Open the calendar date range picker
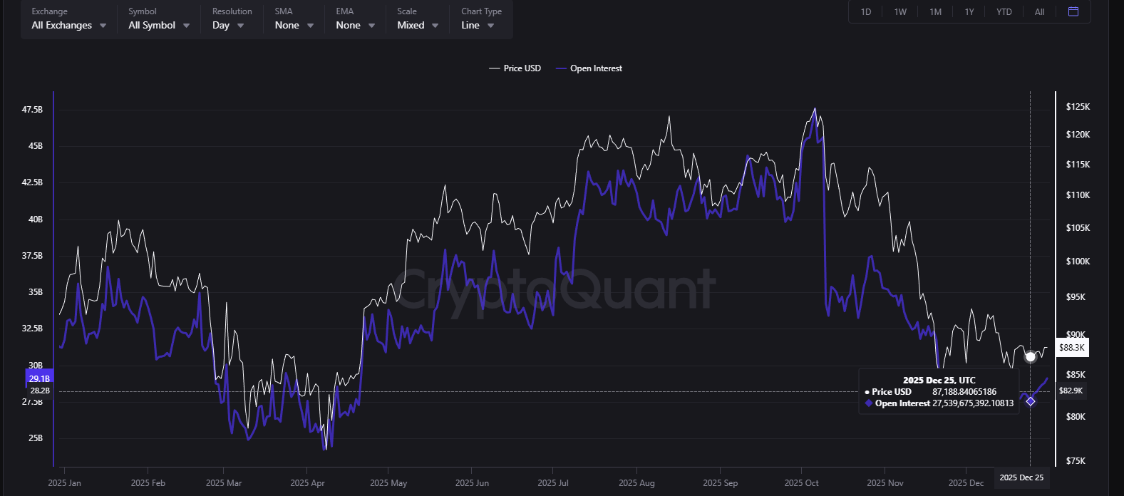 [1073, 11]
